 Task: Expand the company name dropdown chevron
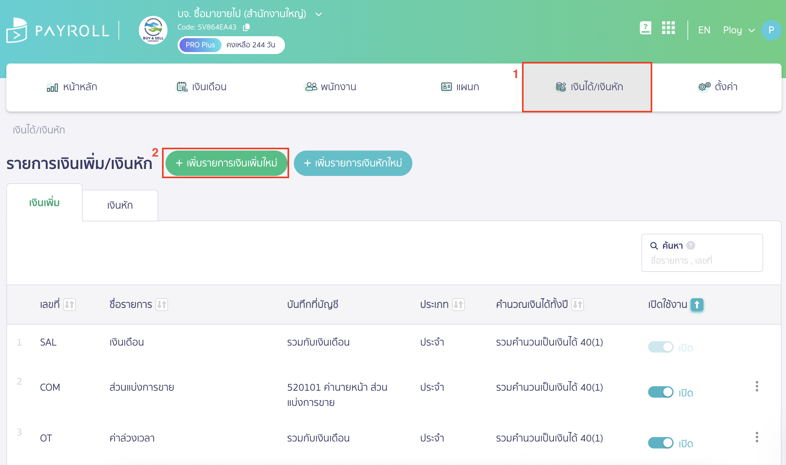pos(319,14)
